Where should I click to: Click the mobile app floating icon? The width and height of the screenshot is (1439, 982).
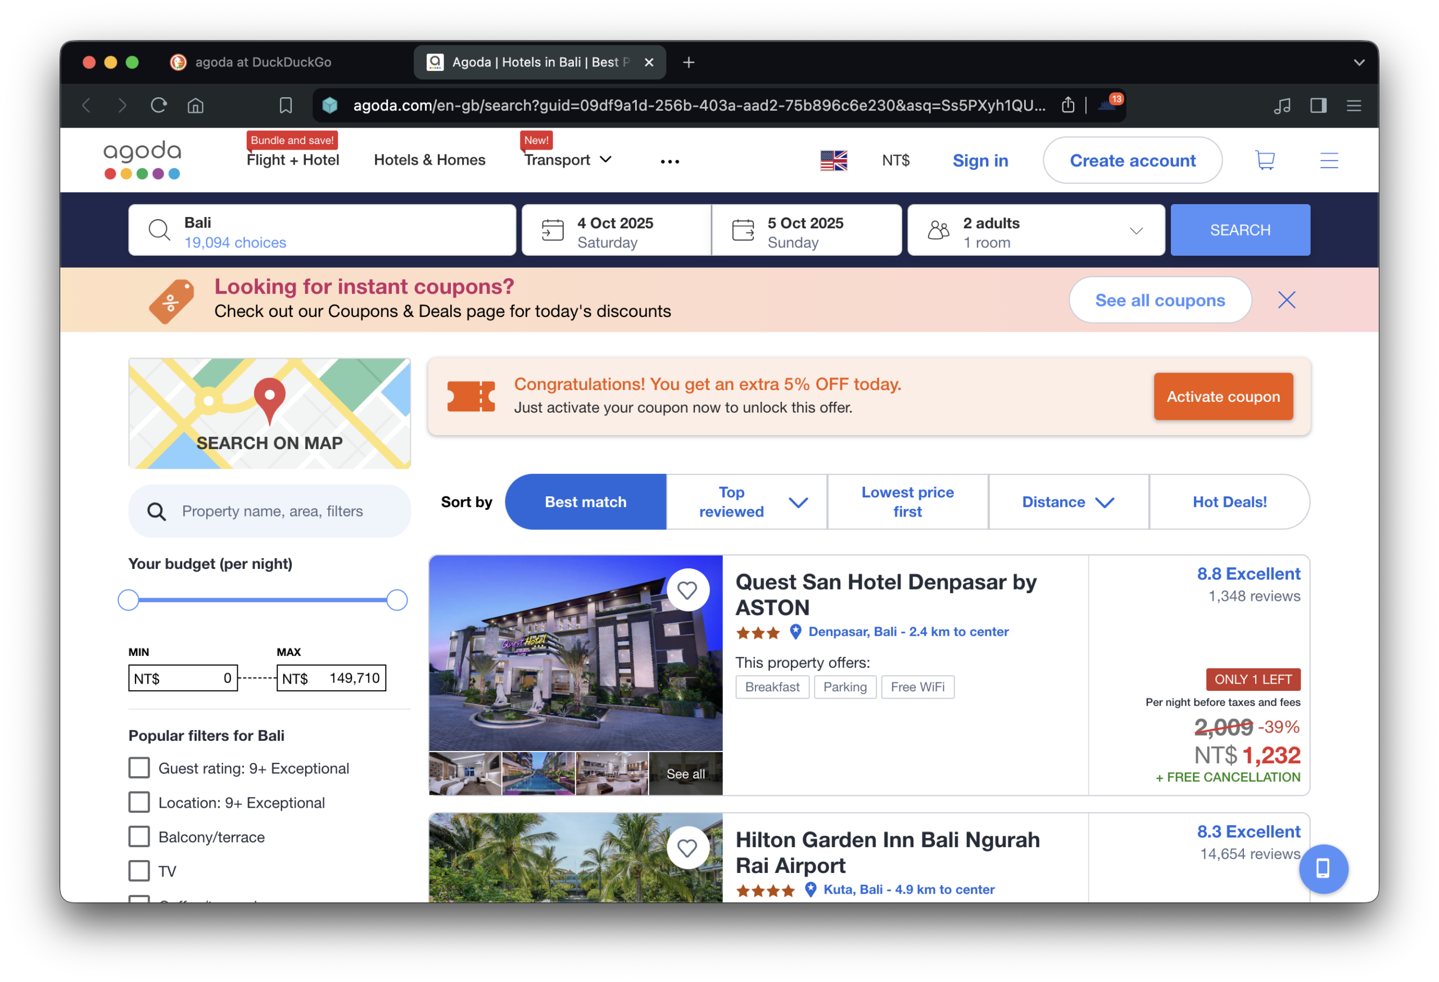1324,868
